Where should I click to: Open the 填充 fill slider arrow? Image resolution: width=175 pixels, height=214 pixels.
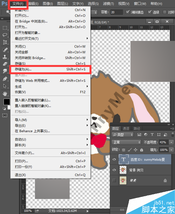coord(171,150)
